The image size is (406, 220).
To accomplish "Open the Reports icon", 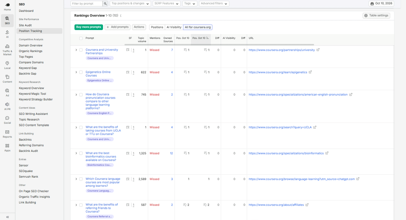I will pos(7,134).
